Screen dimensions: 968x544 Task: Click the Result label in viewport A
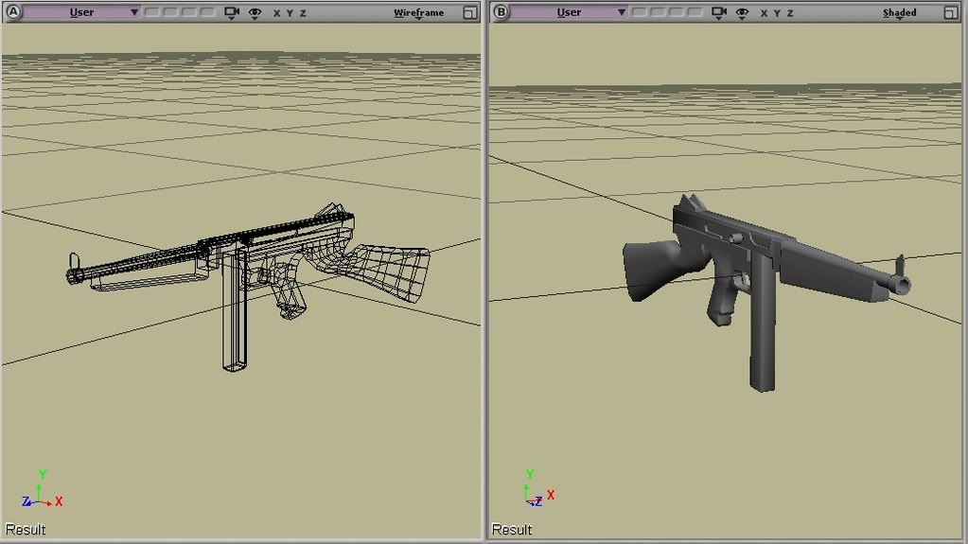(26, 529)
